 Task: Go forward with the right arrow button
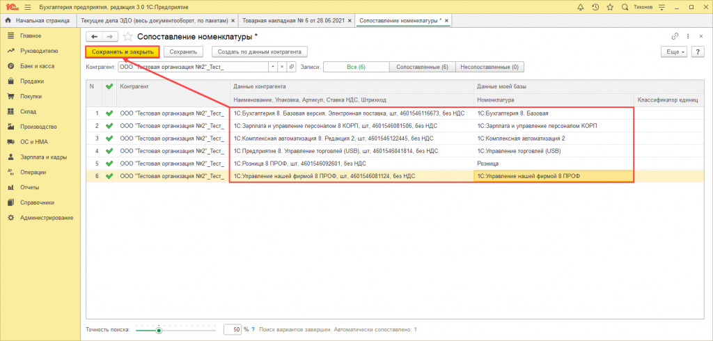pyautogui.click(x=109, y=37)
